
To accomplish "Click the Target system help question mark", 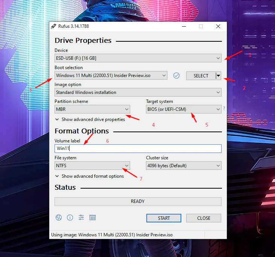I will (224, 108).
